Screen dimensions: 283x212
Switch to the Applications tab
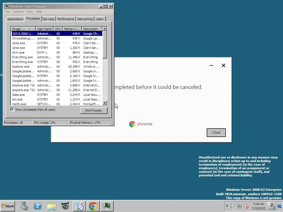[x=15, y=19]
